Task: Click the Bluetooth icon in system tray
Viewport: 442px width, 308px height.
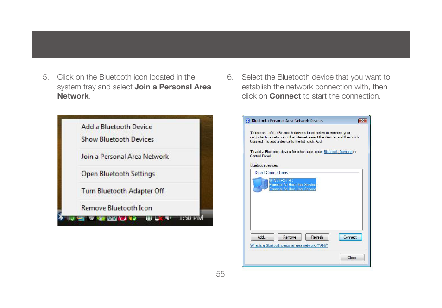Action: (61, 217)
